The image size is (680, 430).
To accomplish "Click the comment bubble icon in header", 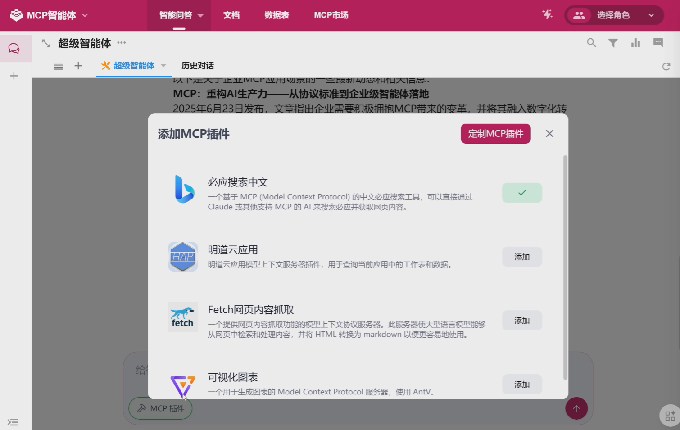I will [658, 43].
